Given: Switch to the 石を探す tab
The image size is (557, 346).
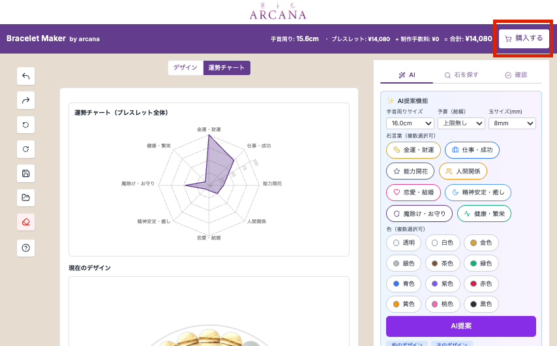Looking at the screenshot, I should click(x=461, y=75).
